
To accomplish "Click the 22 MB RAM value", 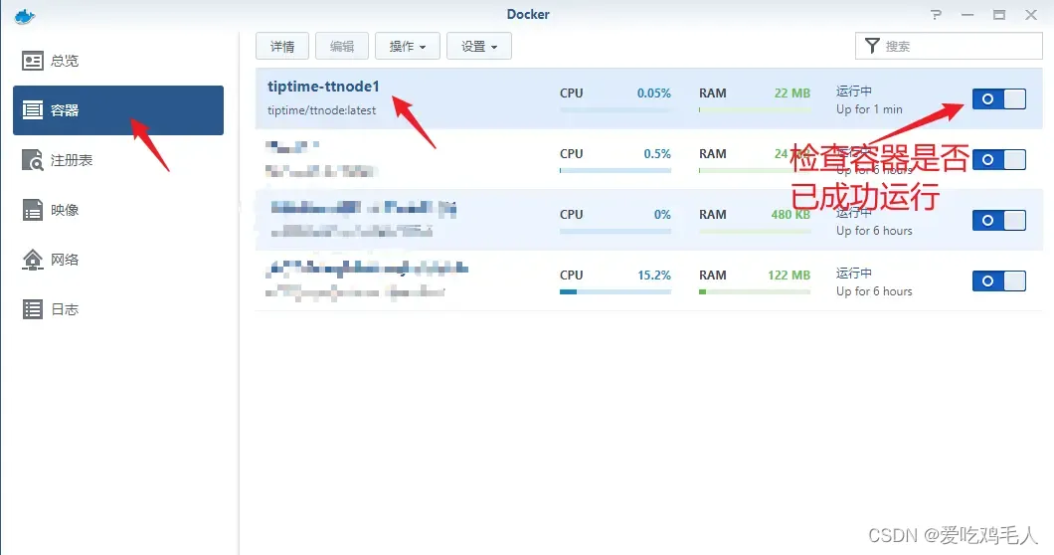I will click(791, 92).
